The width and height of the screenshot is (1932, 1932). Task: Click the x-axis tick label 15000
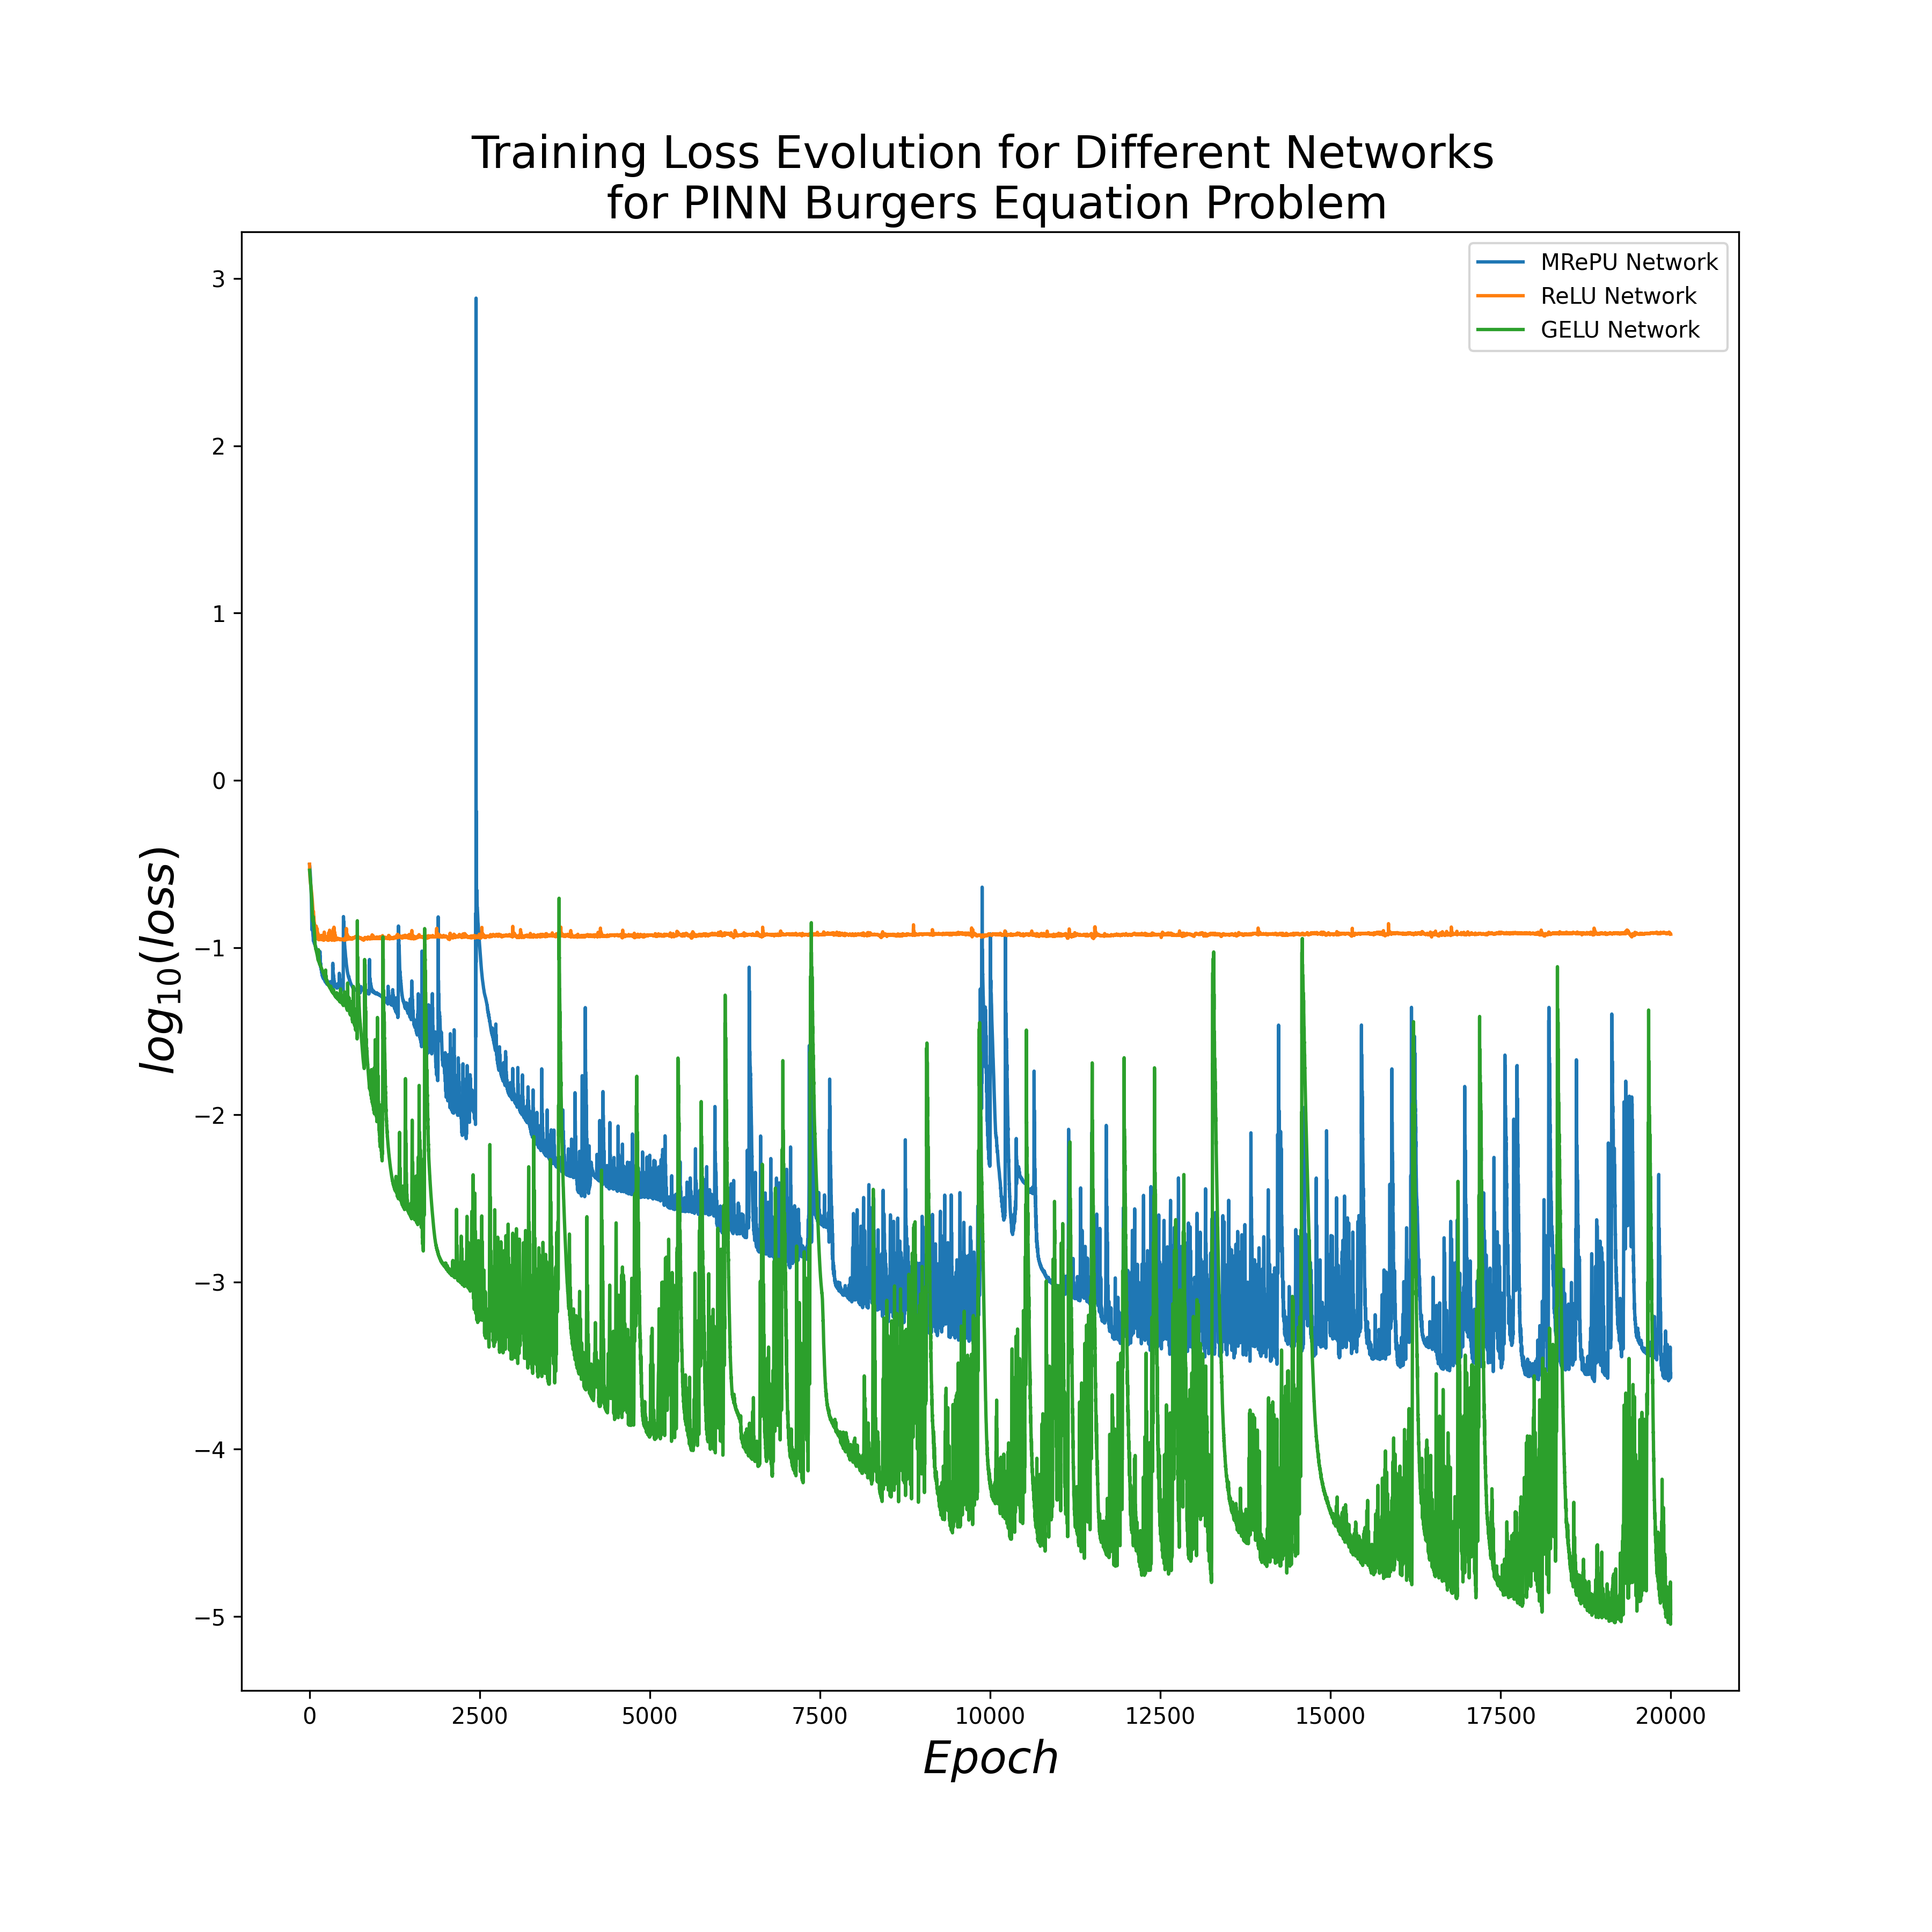tap(1329, 1717)
